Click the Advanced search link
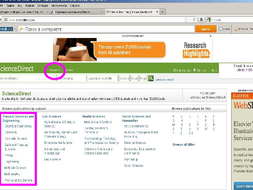253x190 pixels. pos(164,80)
